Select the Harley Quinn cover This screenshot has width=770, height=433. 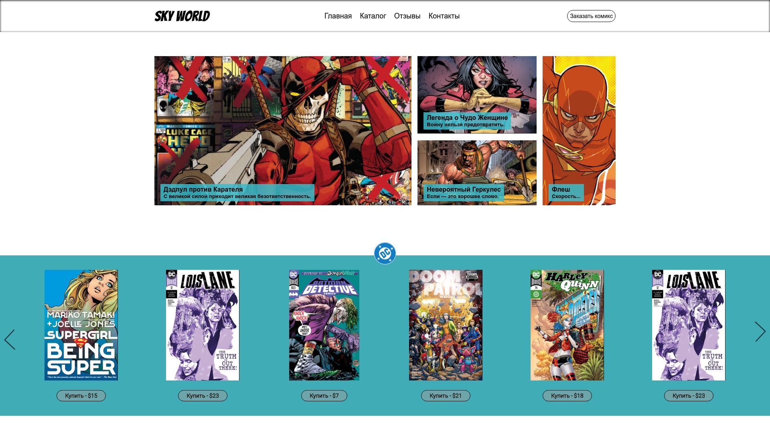(x=567, y=325)
